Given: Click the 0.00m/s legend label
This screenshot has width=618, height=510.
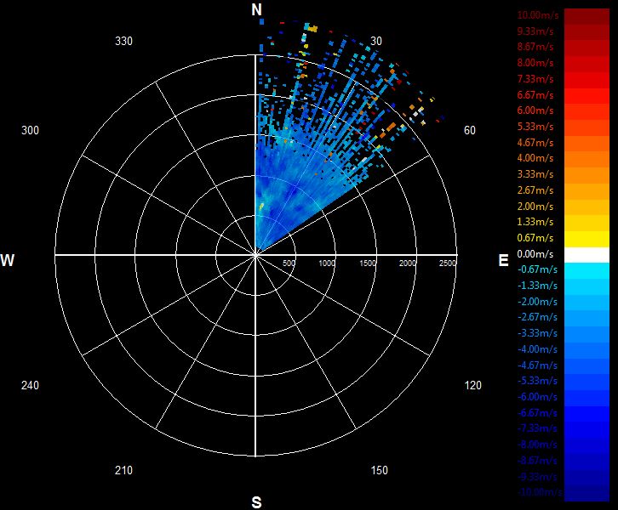Looking at the screenshot, I should pyautogui.click(x=535, y=254).
